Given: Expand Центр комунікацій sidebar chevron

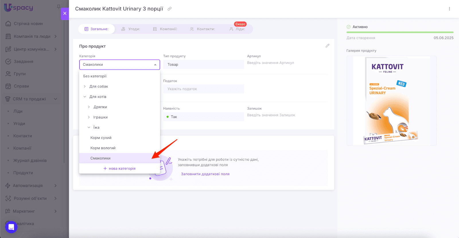Looking at the screenshot, I should [55, 49].
